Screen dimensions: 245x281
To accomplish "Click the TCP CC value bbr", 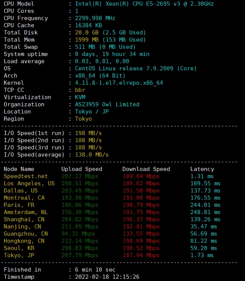I will tap(80, 90).
